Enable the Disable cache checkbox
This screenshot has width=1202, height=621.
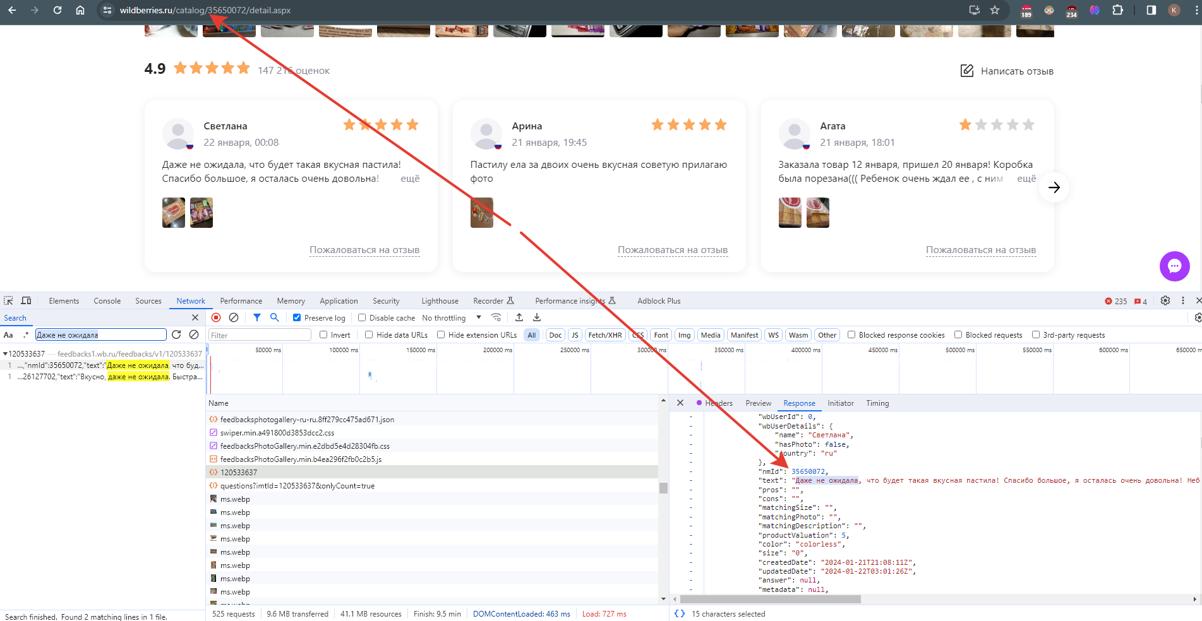(362, 317)
